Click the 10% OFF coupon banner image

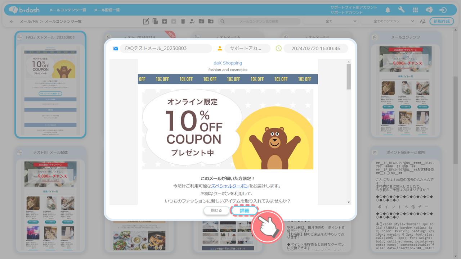[228, 129]
